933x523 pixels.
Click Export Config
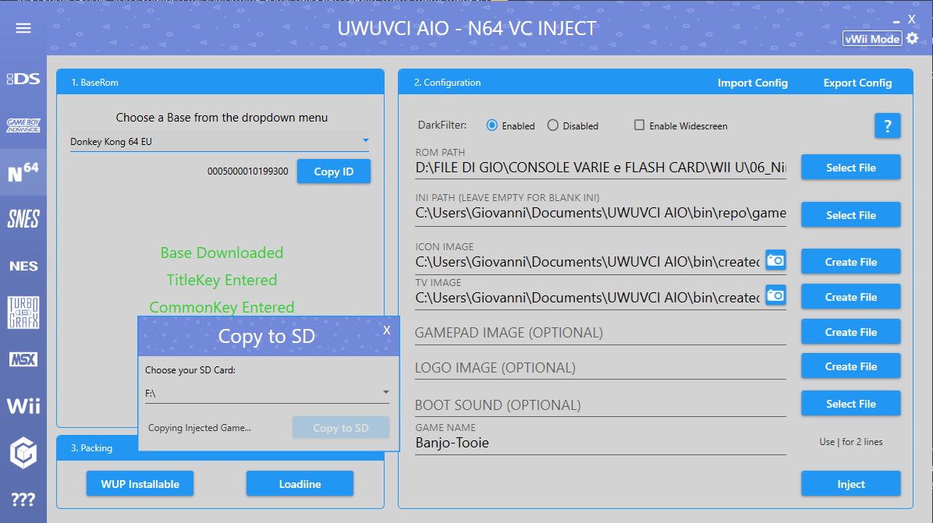[857, 83]
